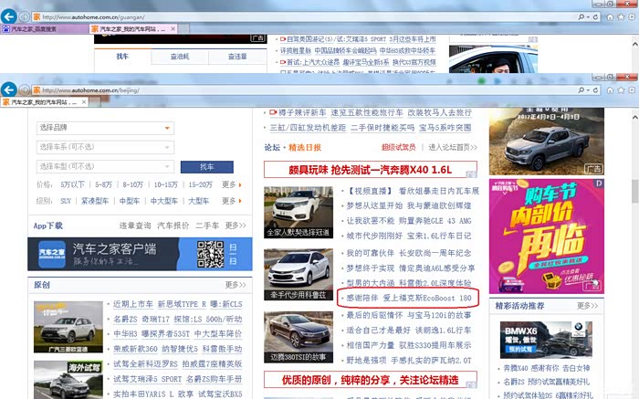639x399 pixels.
Task: Click the front window's browser forward button
Action: click(x=25, y=89)
